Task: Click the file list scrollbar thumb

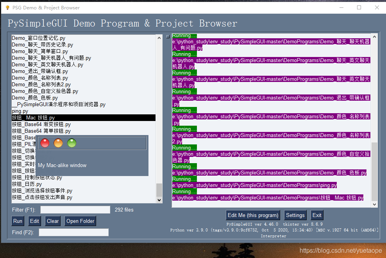Action: 159,190
